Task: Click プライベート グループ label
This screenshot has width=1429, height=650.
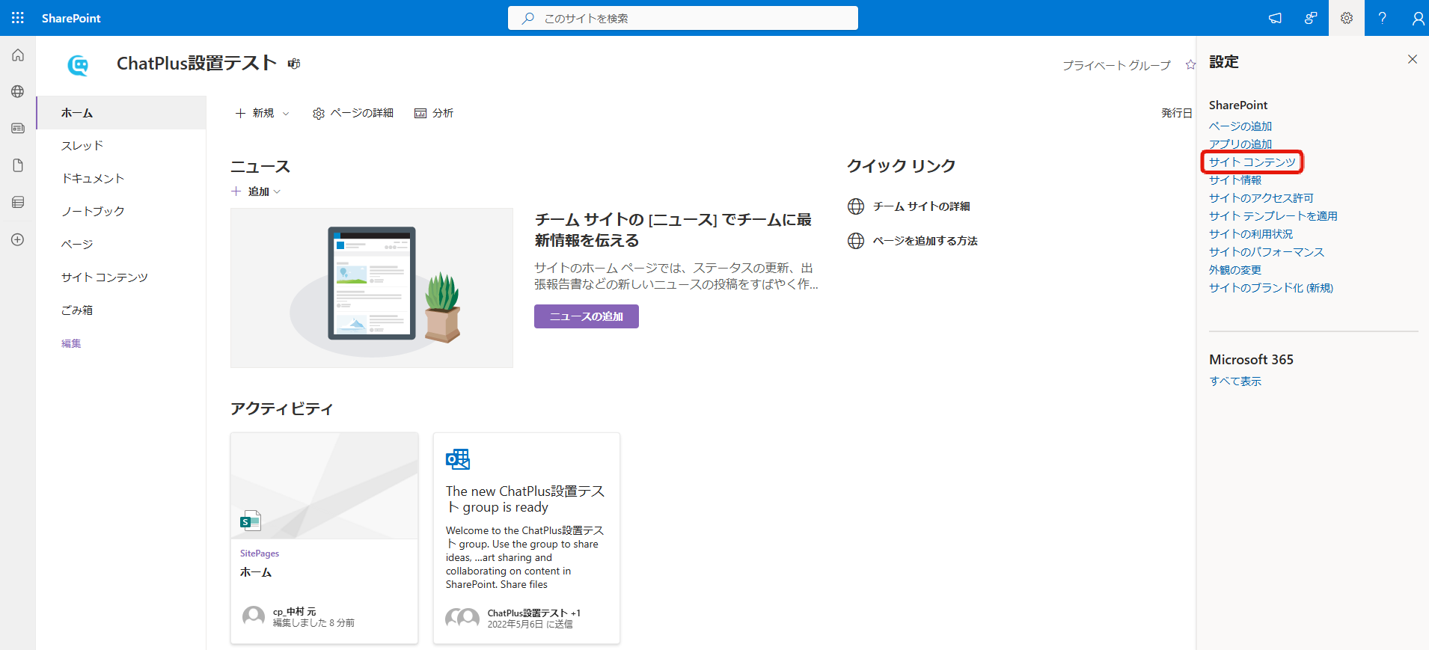Action: pos(1117,65)
